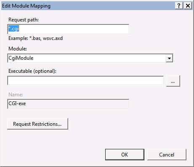Focus the Executable (optional) text box

pos(85,80)
